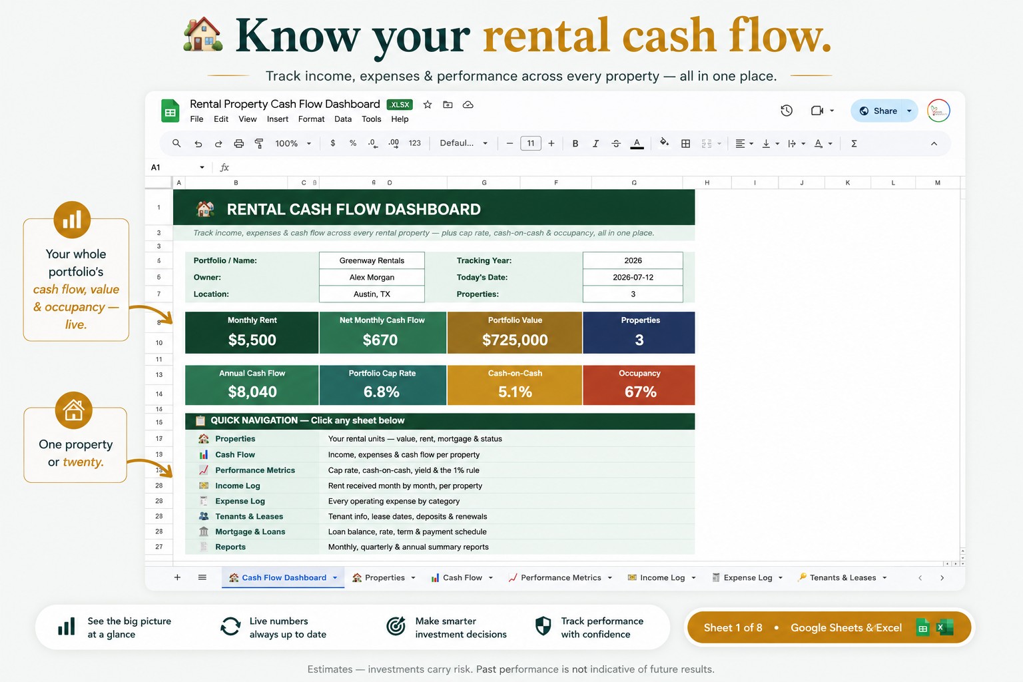Open the Help menu
1023x682 pixels.
[400, 119]
